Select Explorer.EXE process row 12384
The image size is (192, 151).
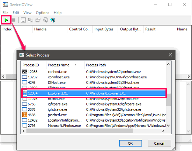point(94,93)
